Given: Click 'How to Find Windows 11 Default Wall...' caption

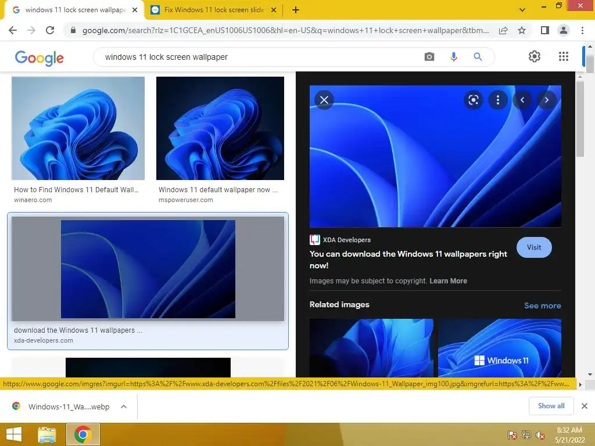Looking at the screenshot, I should click(76, 190).
